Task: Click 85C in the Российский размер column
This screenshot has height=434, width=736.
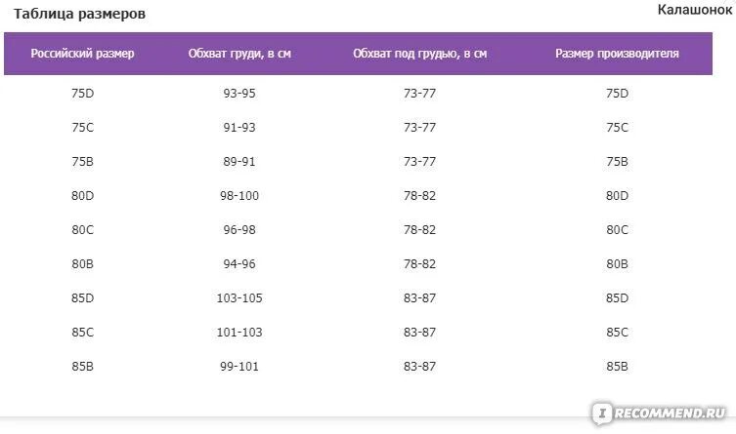Action: tap(83, 333)
